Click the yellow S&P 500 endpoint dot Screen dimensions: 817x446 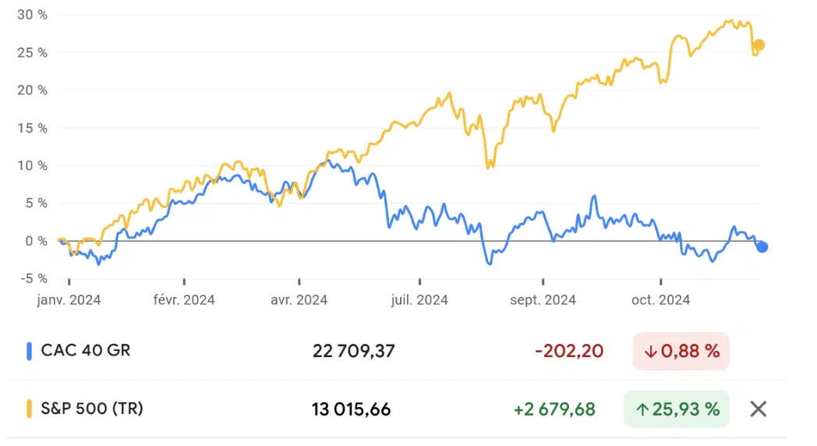(x=758, y=45)
